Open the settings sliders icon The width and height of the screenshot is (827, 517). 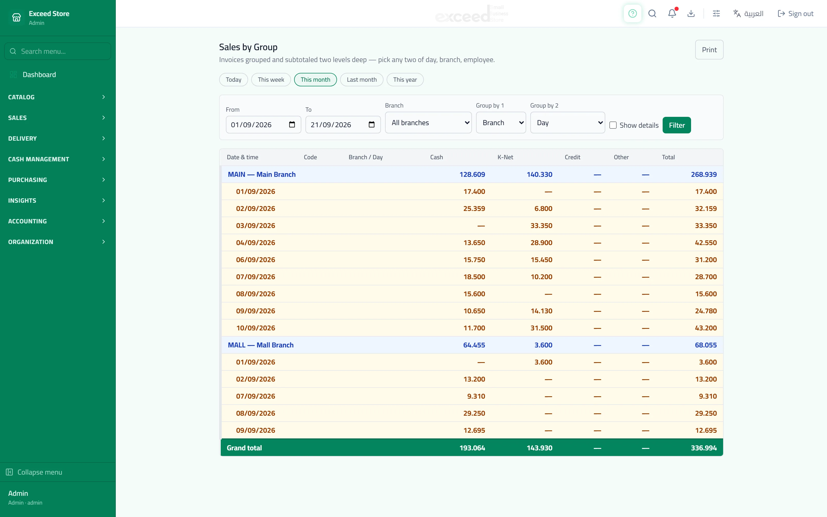tap(716, 14)
